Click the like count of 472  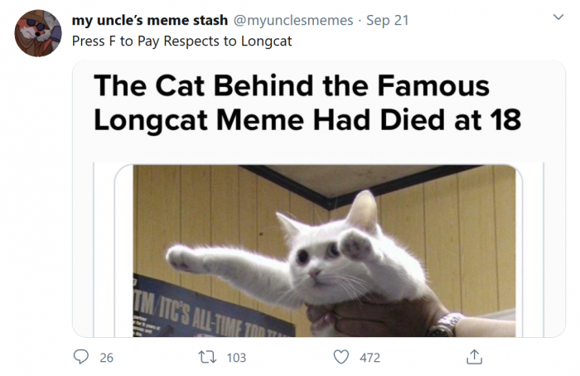tap(370, 358)
